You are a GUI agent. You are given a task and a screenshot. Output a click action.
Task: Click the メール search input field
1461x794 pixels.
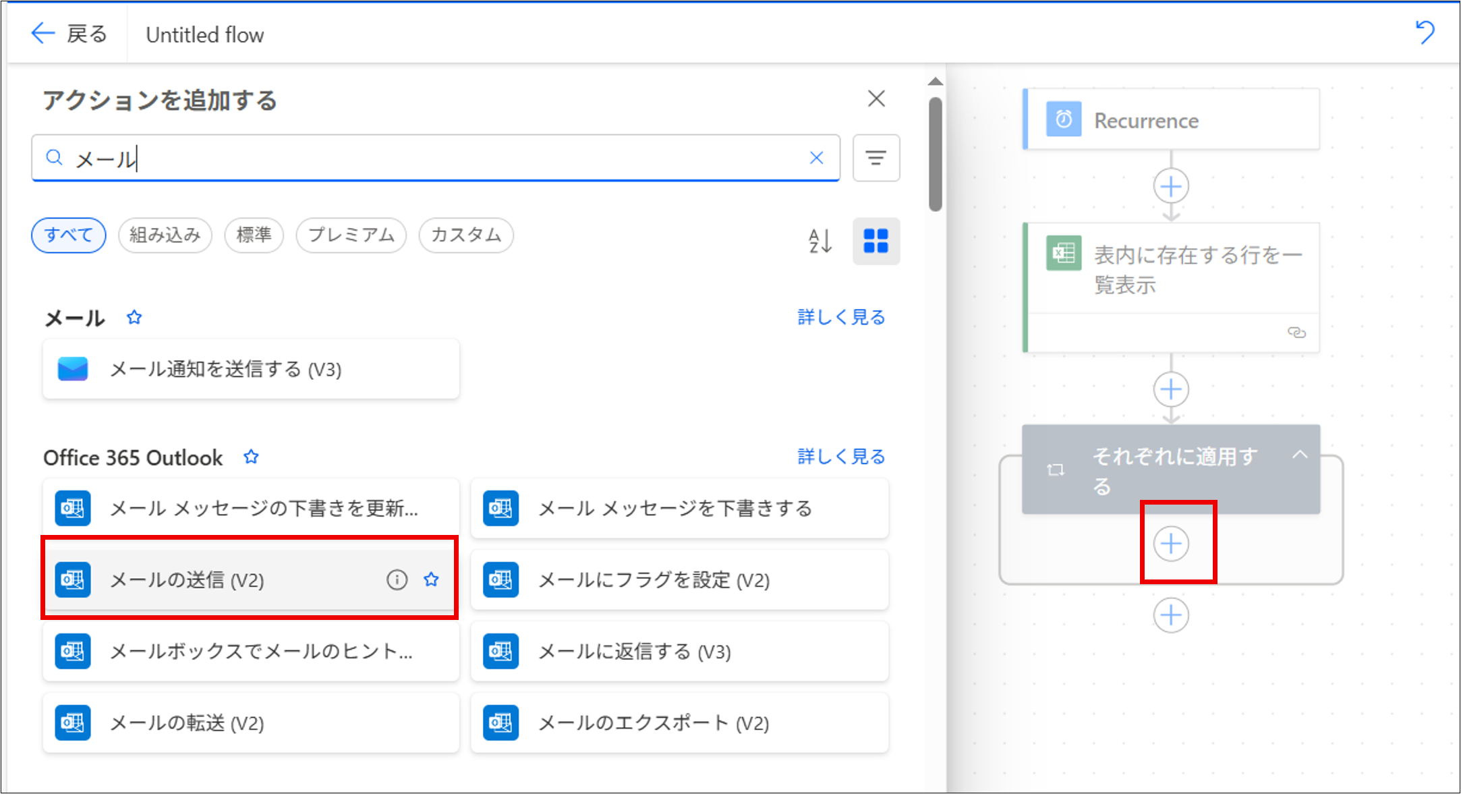(432, 159)
